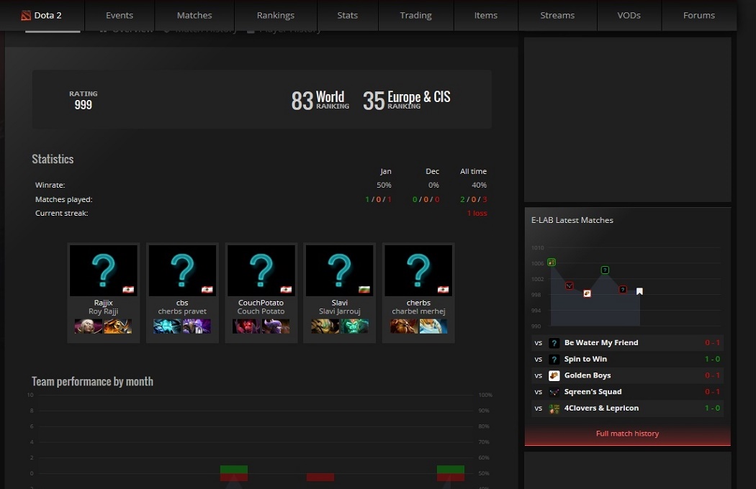
Task: Select the cherbs player avatar thumbnail
Action: [418, 270]
